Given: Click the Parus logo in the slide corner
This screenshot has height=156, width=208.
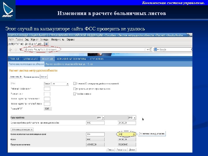Looking at the screenshot, I should coord(8,10).
